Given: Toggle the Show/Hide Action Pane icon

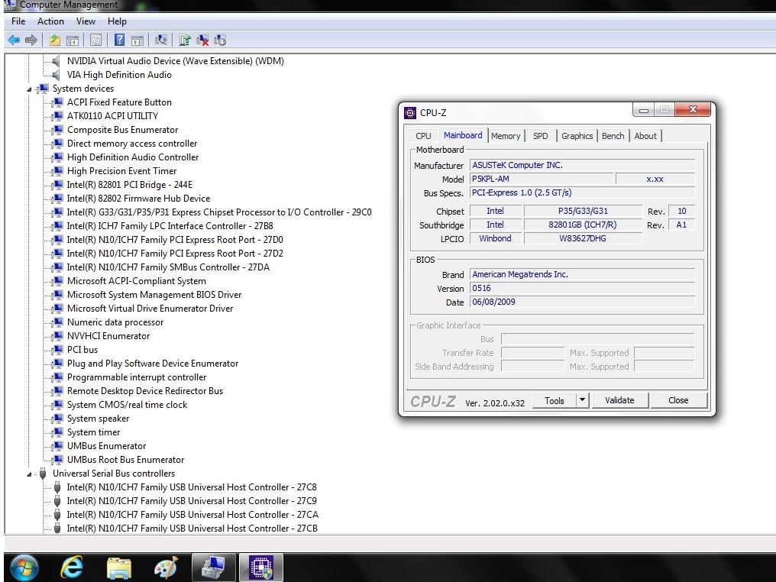Looking at the screenshot, I should tap(137, 40).
